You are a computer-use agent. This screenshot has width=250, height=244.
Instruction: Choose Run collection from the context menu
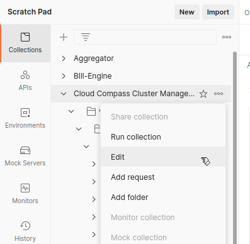163,137
